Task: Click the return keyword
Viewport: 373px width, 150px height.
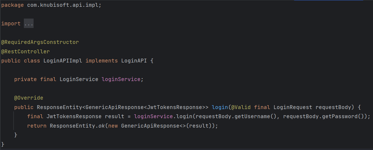Action: tap(37, 126)
